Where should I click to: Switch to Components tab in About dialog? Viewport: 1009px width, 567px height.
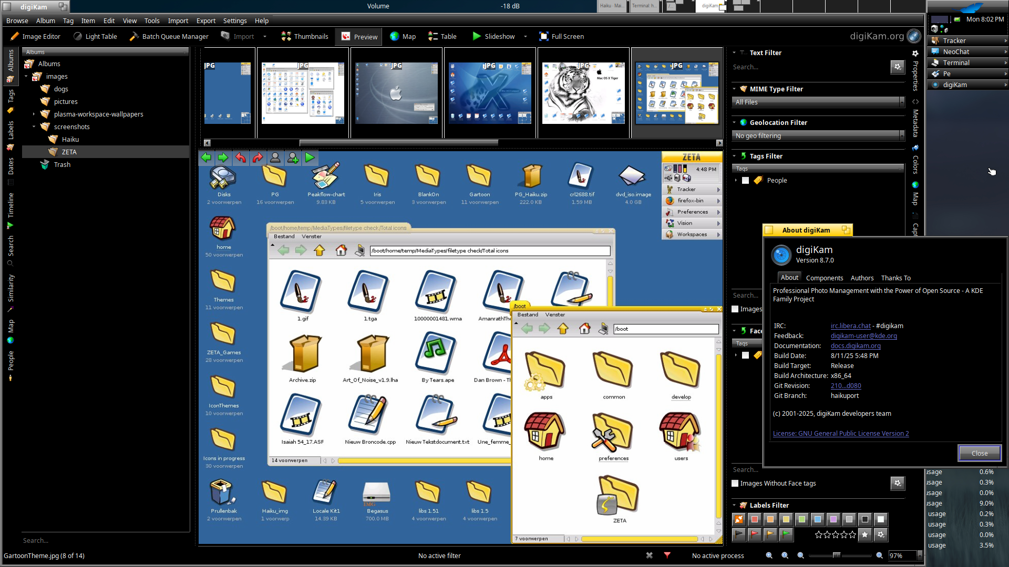point(825,278)
